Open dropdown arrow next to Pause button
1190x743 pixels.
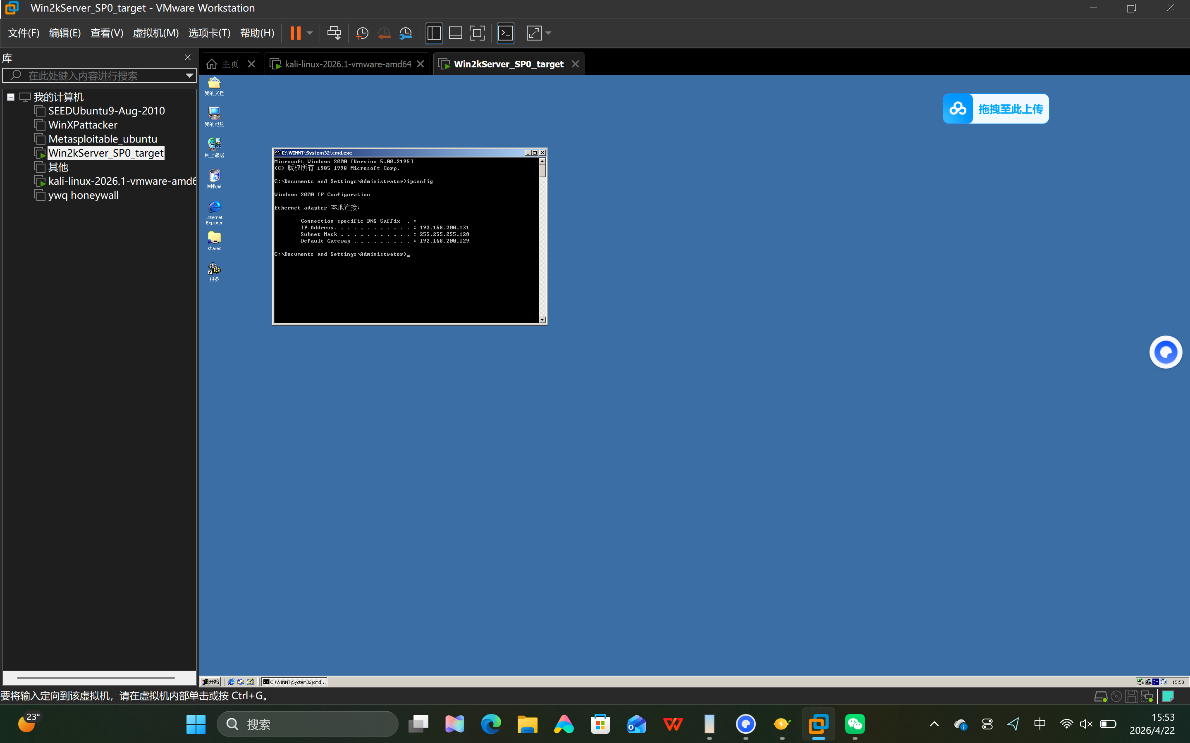click(310, 33)
